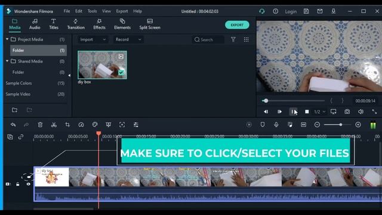Click the Redo arrow icon

pos(26,125)
